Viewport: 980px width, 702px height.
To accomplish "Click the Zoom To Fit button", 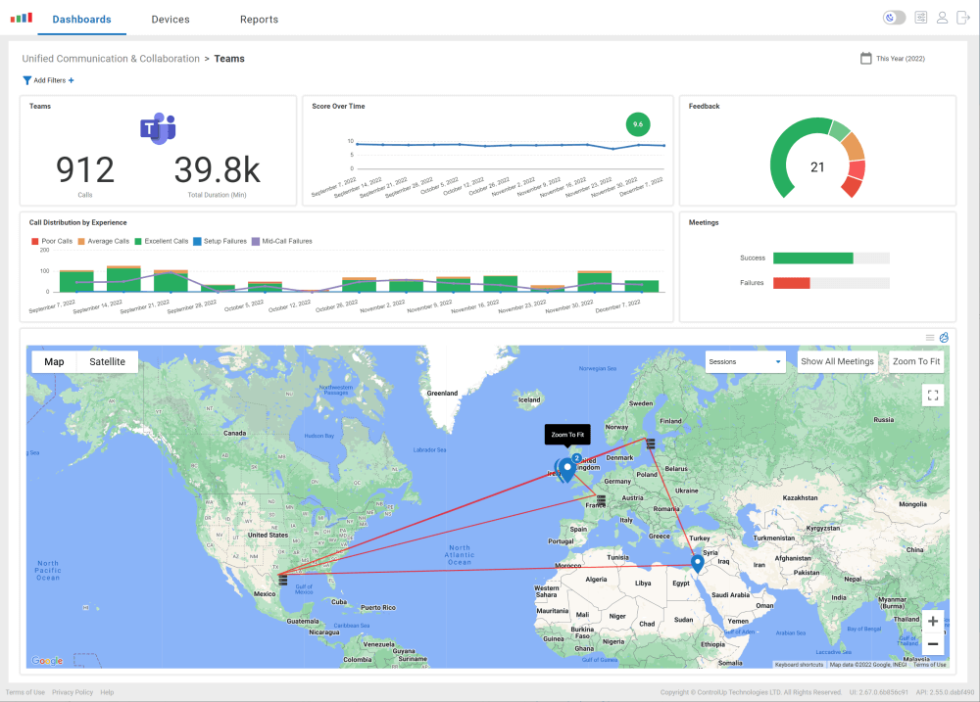I will (915, 361).
